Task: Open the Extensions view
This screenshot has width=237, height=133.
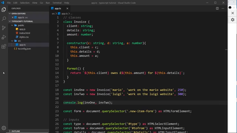Action: [4, 46]
